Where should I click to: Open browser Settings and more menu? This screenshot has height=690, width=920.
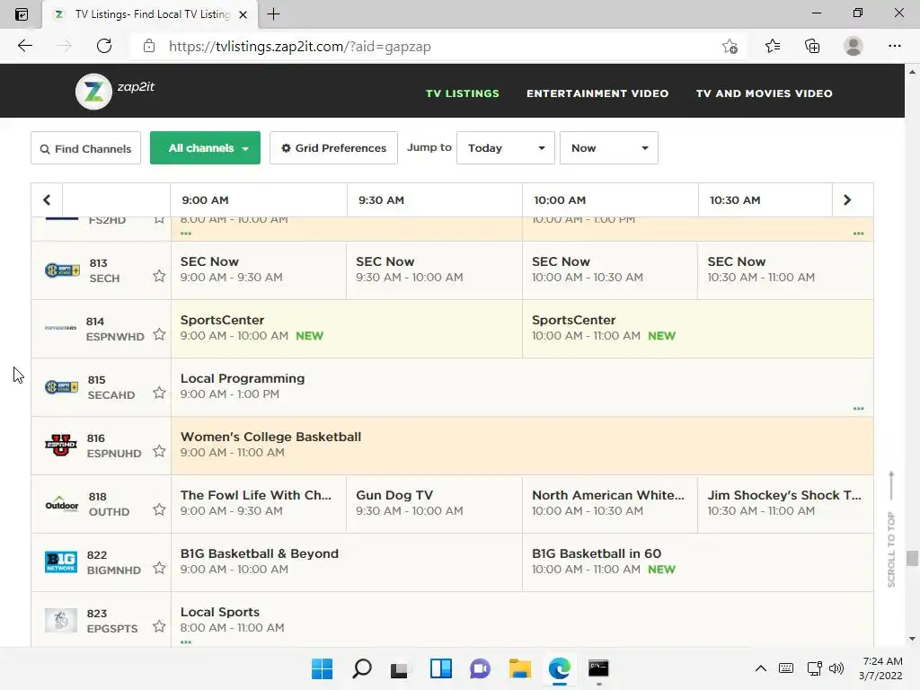[x=894, y=46]
